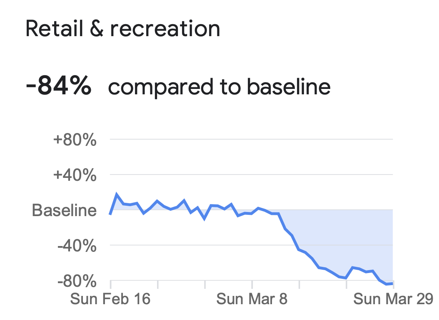The height and width of the screenshot is (320, 439).
Task: Click the Sun Mar 29 date label
Action: (393, 299)
